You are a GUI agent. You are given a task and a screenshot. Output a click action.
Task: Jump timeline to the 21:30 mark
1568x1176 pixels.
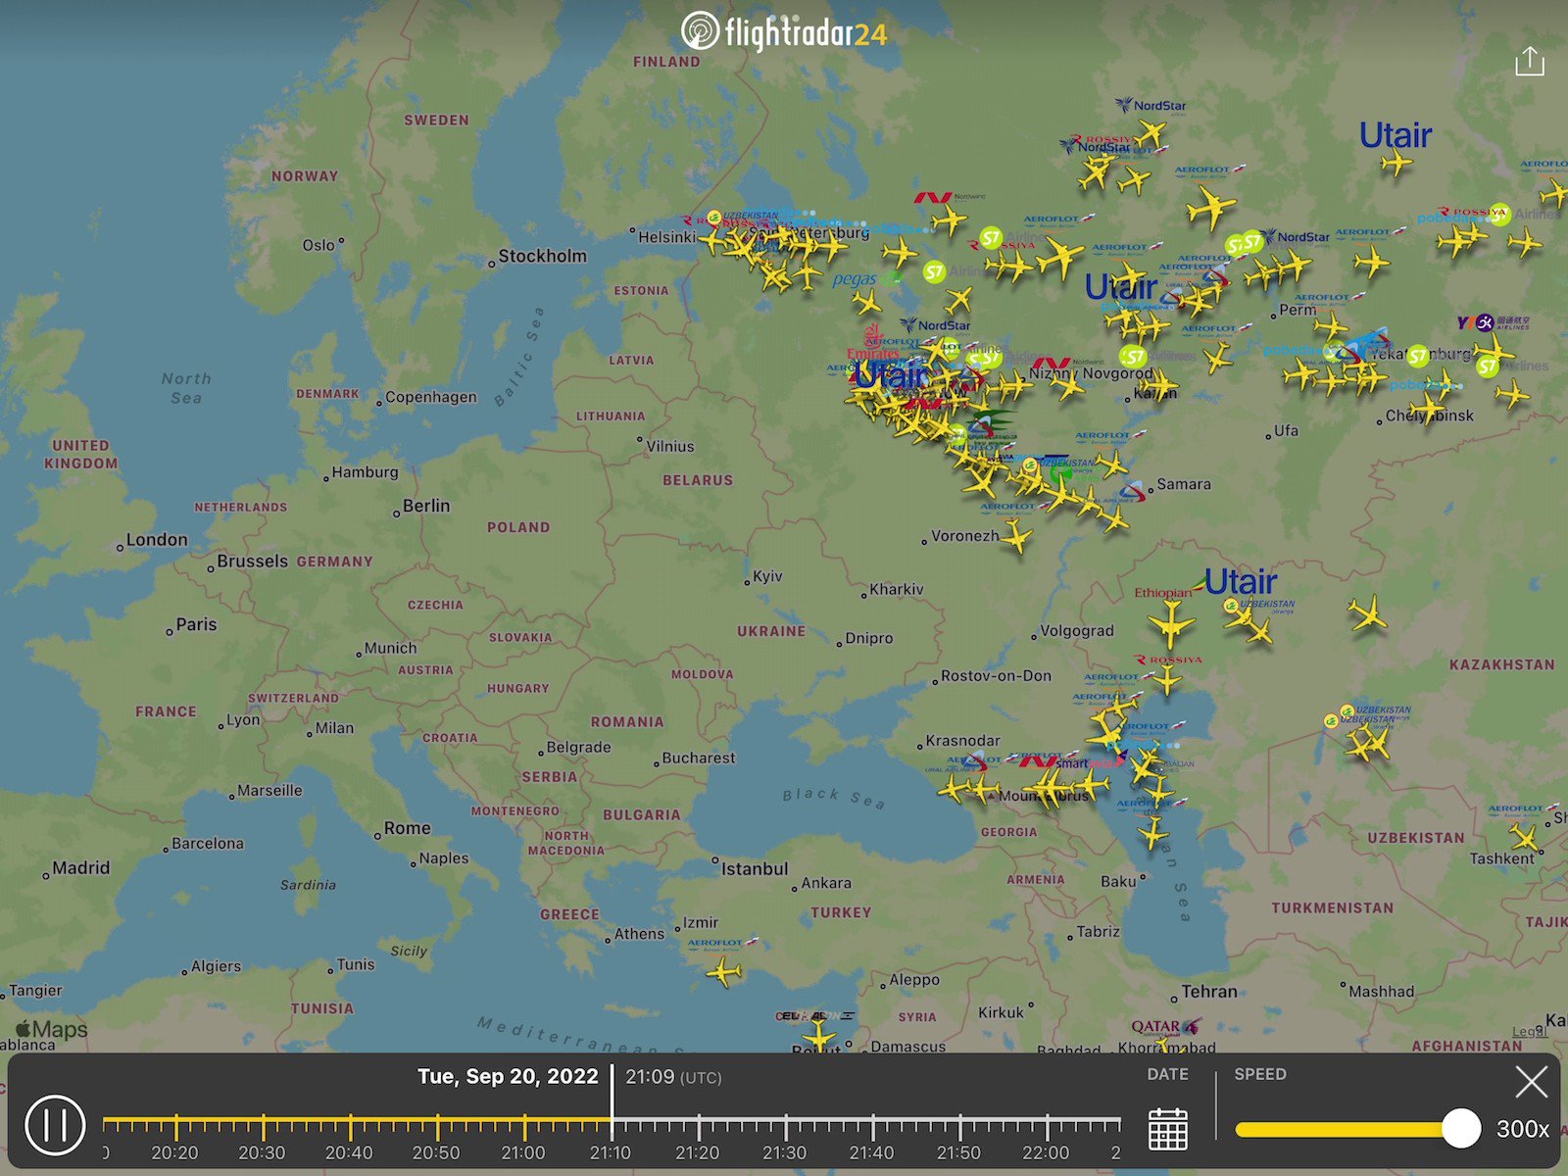coord(785,1152)
